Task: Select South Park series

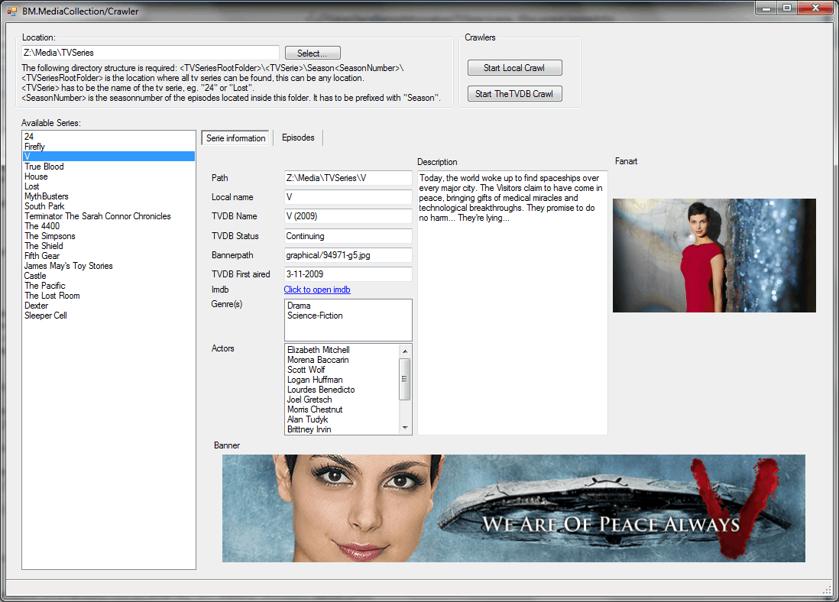Action: (x=109, y=206)
